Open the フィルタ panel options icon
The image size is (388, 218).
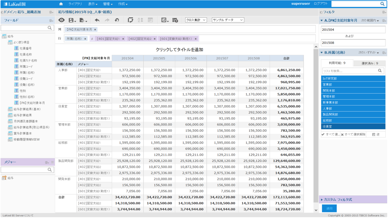(384, 12)
